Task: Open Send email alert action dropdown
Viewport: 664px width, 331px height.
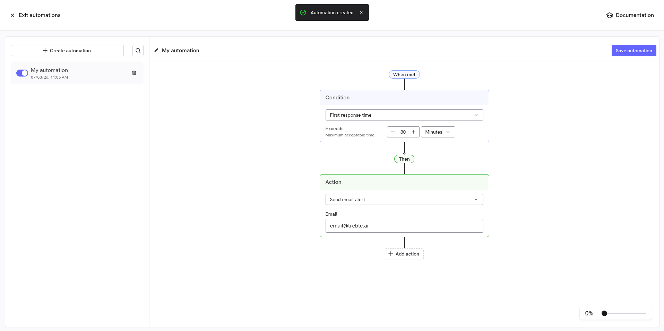Action: 404,199
